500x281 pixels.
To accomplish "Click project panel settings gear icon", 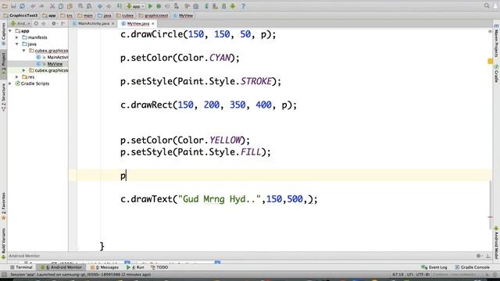I will pyautogui.click(x=54, y=23).
